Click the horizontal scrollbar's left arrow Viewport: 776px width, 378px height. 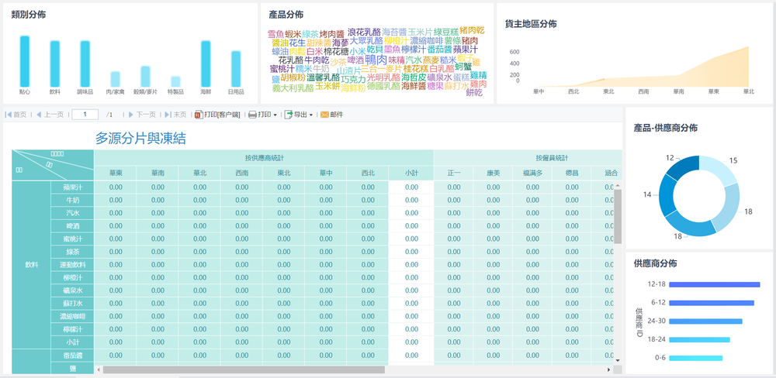click(99, 369)
